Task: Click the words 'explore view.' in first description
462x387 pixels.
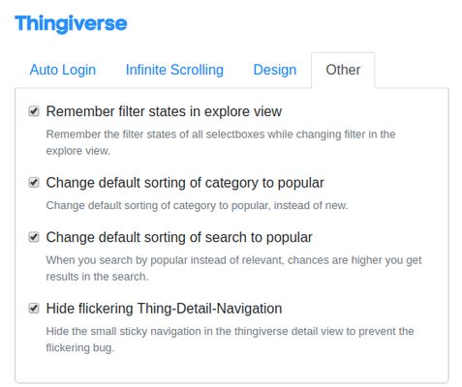Action: click(77, 151)
